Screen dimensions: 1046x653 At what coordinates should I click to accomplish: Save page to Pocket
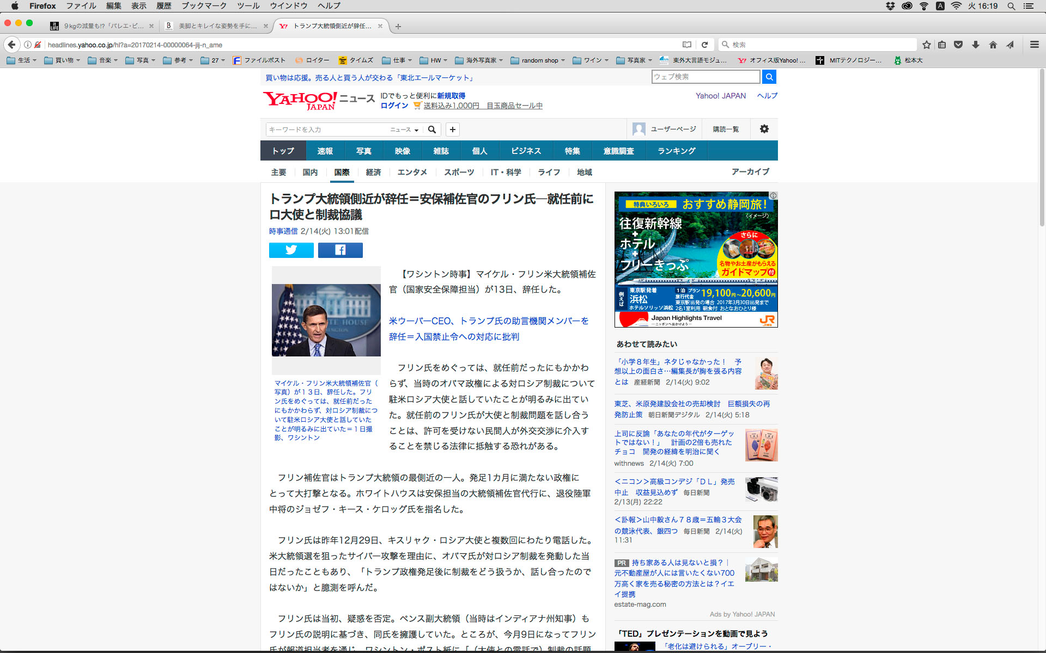pyautogui.click(x=958, y=45)
